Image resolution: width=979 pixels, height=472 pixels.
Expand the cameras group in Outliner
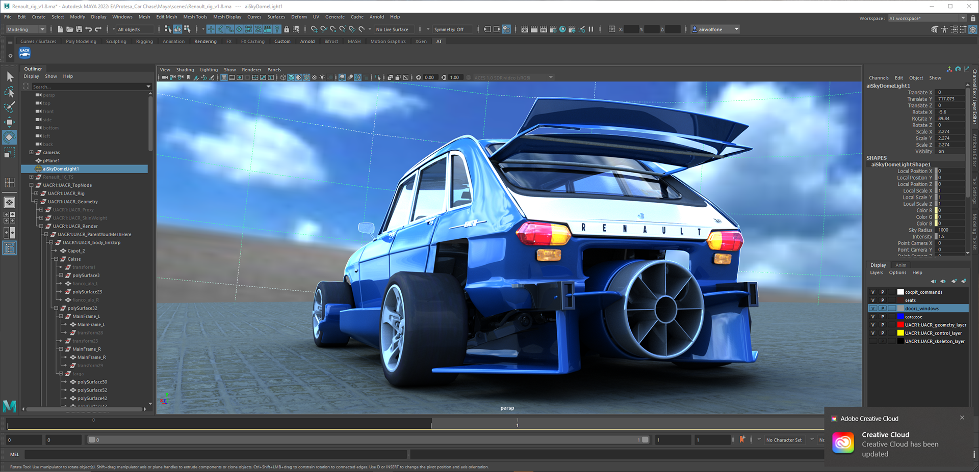pyautogui.click(x=31, y=152)
